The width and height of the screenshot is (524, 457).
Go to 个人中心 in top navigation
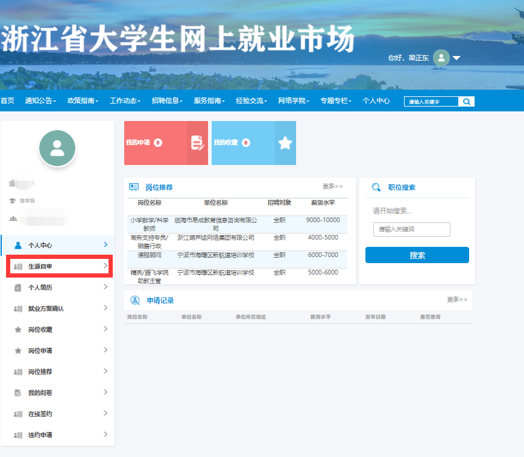point(376,101)
